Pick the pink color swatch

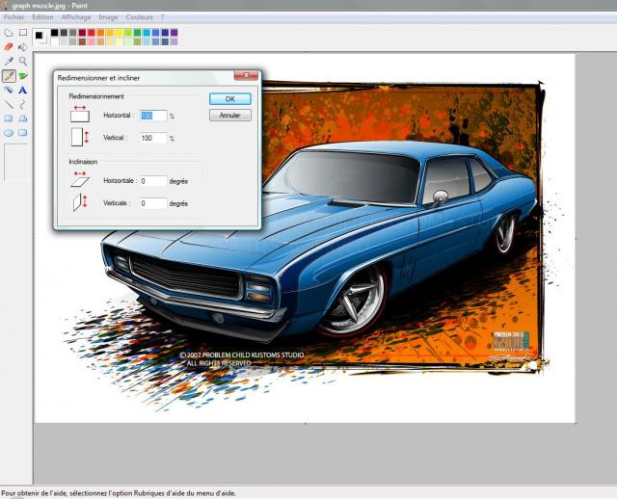[92, 41]
